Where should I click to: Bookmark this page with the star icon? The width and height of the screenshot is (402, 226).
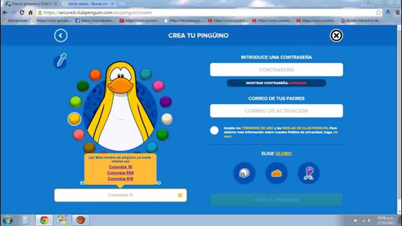(378, 13)
